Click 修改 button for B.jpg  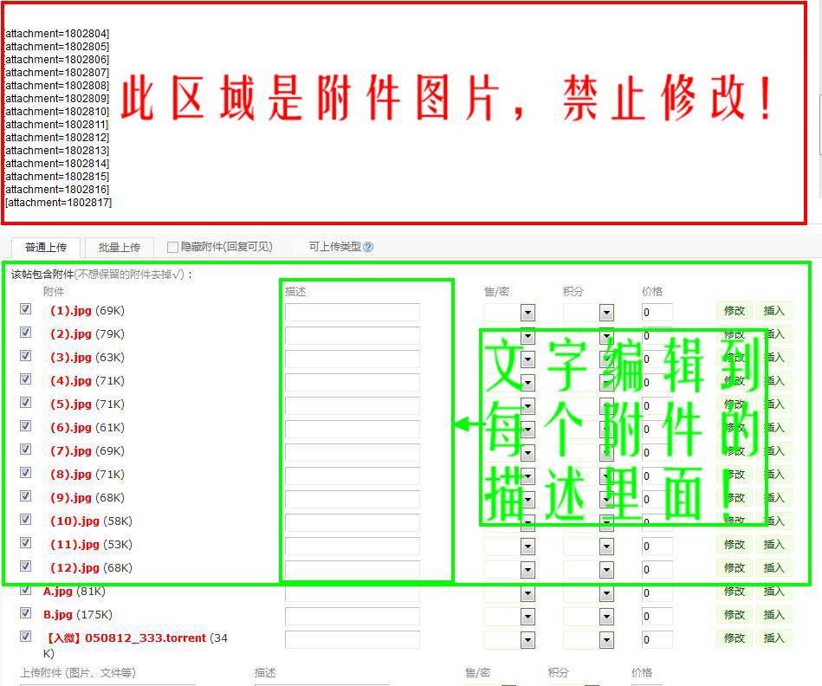[x=735, y=614]
